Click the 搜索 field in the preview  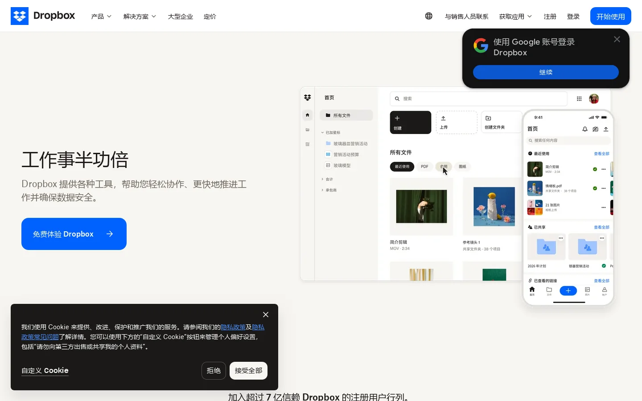pyautogui.click(x=478, y=98)
